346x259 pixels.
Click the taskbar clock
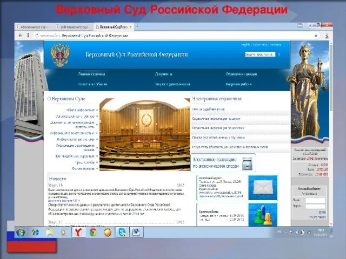321,233
